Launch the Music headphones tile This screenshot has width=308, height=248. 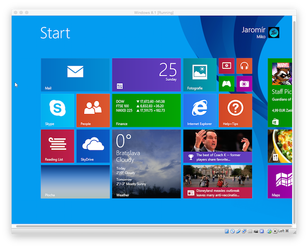pos(244,66)
